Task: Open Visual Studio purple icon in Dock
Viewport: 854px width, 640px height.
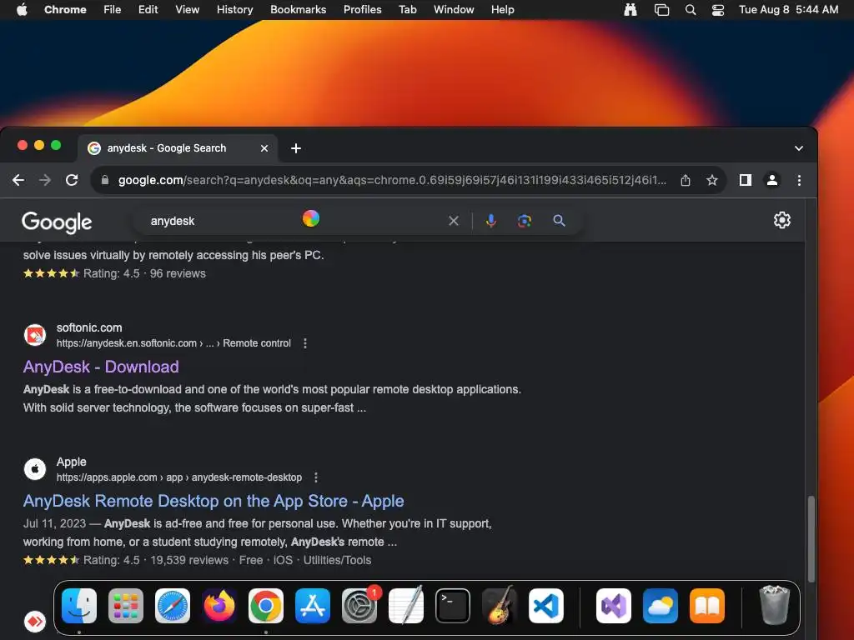Action: click(x=614, y=606)
